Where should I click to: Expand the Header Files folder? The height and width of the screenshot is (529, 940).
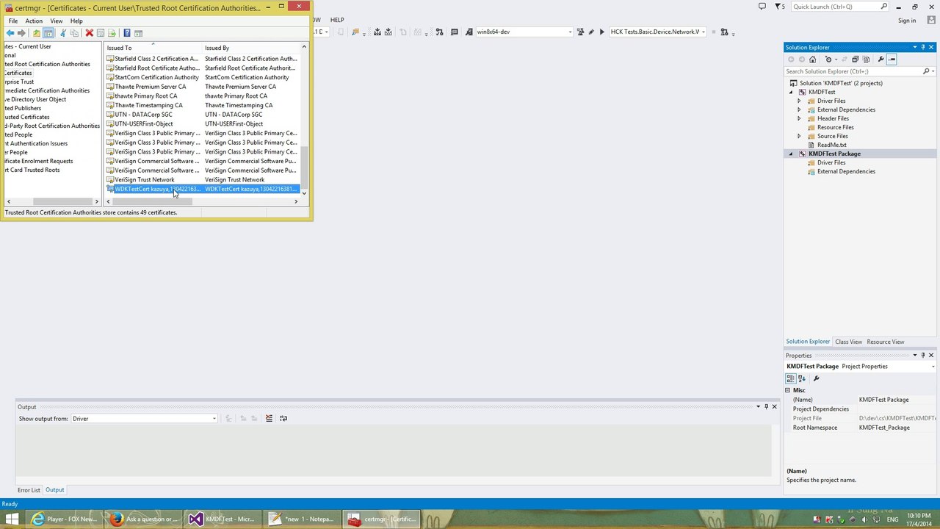coord(799,118)
